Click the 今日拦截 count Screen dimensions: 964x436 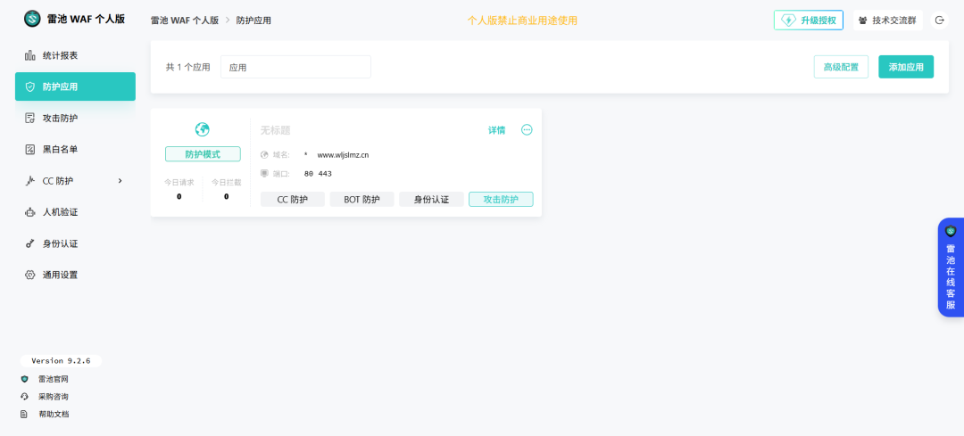point(226,196)
